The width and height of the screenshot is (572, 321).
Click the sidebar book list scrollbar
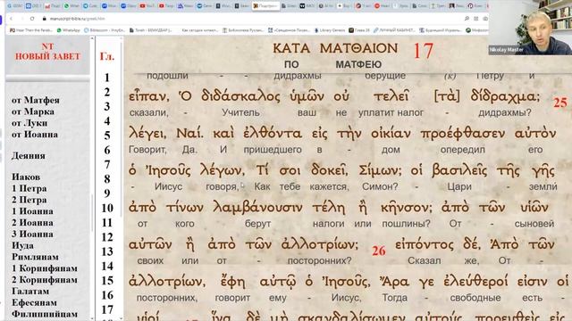pyautogui.click(x=92, y=213)
